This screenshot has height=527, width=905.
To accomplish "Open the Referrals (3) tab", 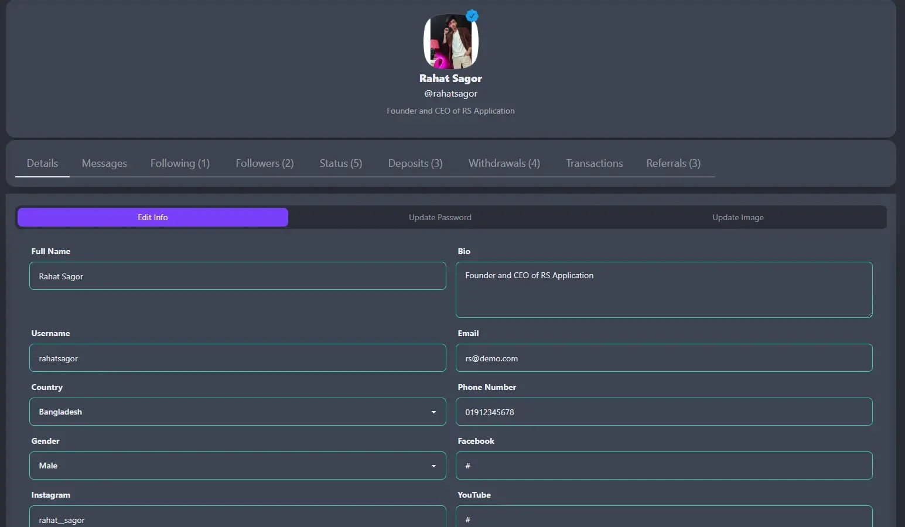I will click(x=673, y=163).
